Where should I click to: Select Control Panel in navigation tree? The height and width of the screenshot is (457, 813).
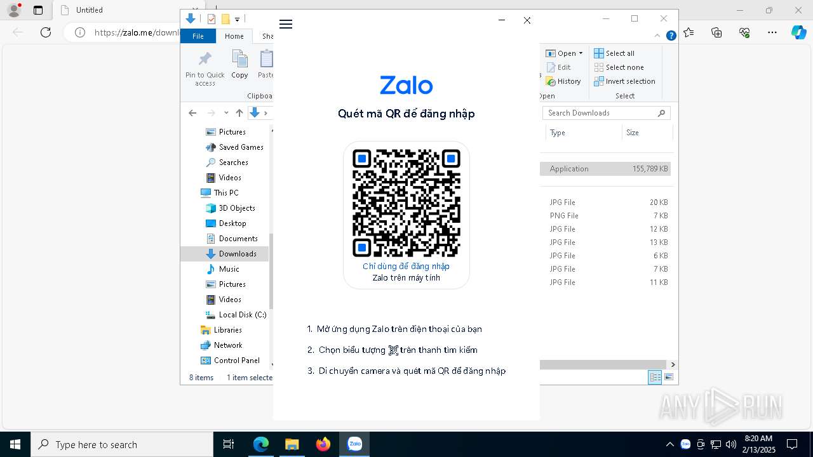point(231,361)
